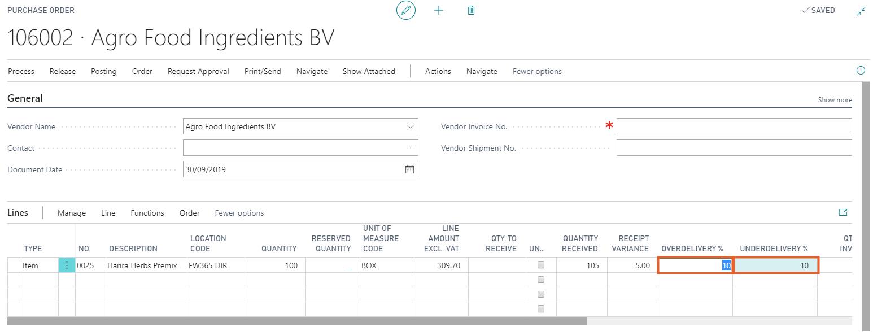Open the Request Approval menu
873x332 pixels.
(198, 71)
